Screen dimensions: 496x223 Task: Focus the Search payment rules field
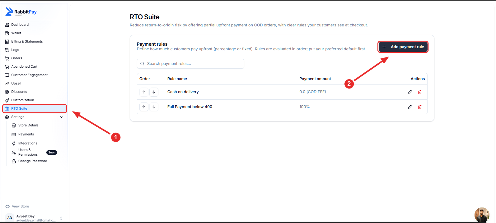point(190,64)
